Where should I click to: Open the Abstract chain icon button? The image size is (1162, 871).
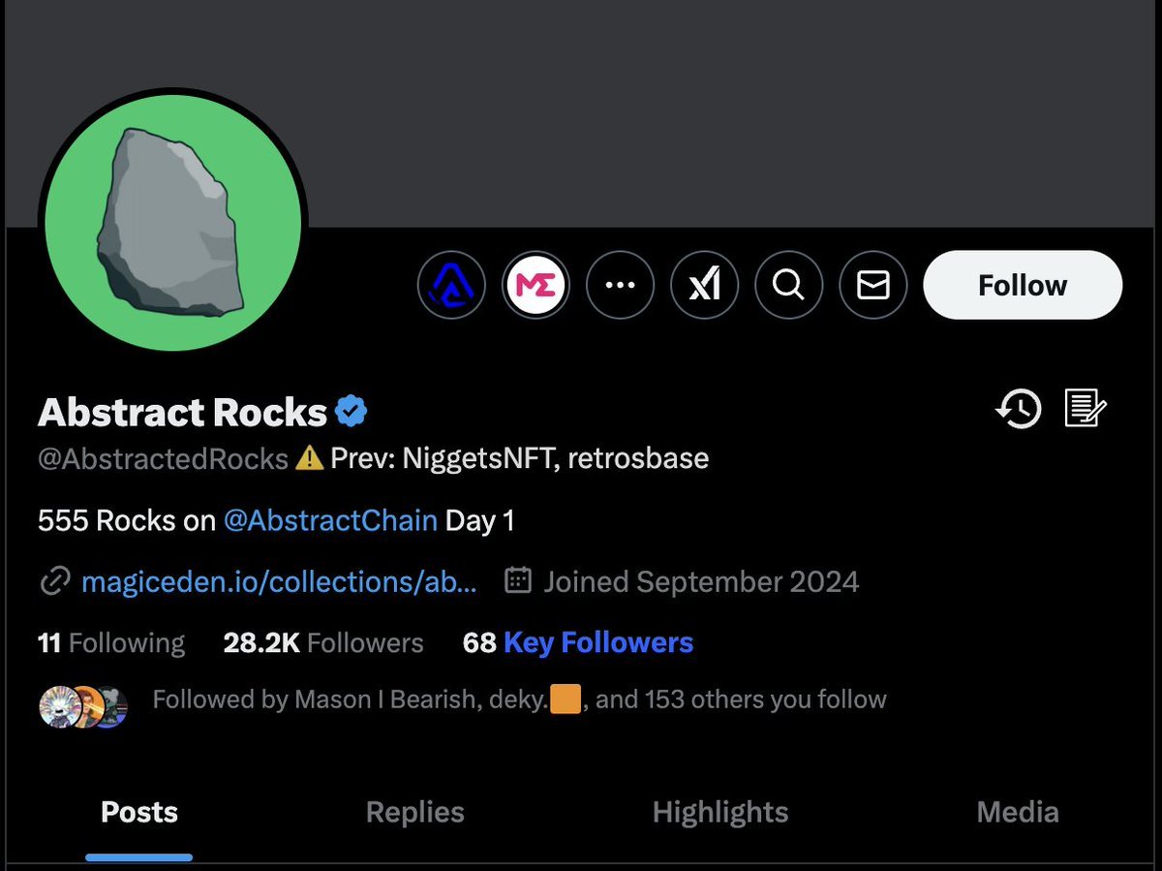(451, 285)
